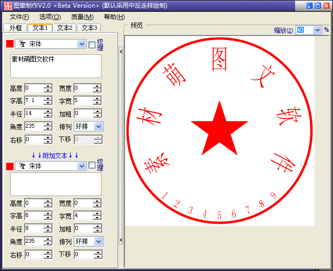Click the 附加文本 加粗 spinner arrows
This screenshot has width=333, height=271.
click(x=98, y=228)
